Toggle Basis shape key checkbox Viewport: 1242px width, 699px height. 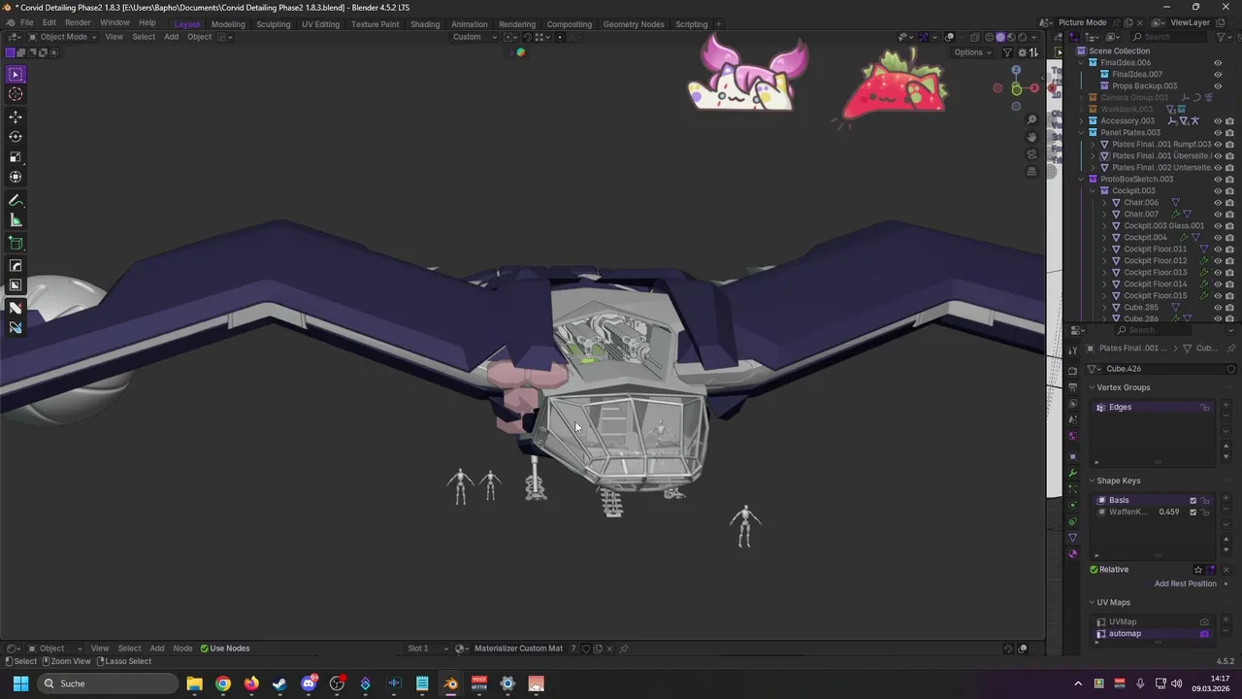1193,501
